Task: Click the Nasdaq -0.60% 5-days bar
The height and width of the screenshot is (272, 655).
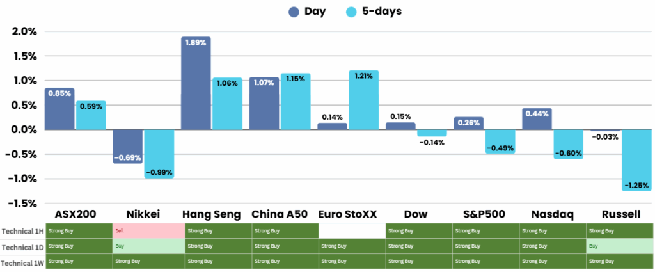Action: (569, 144)
